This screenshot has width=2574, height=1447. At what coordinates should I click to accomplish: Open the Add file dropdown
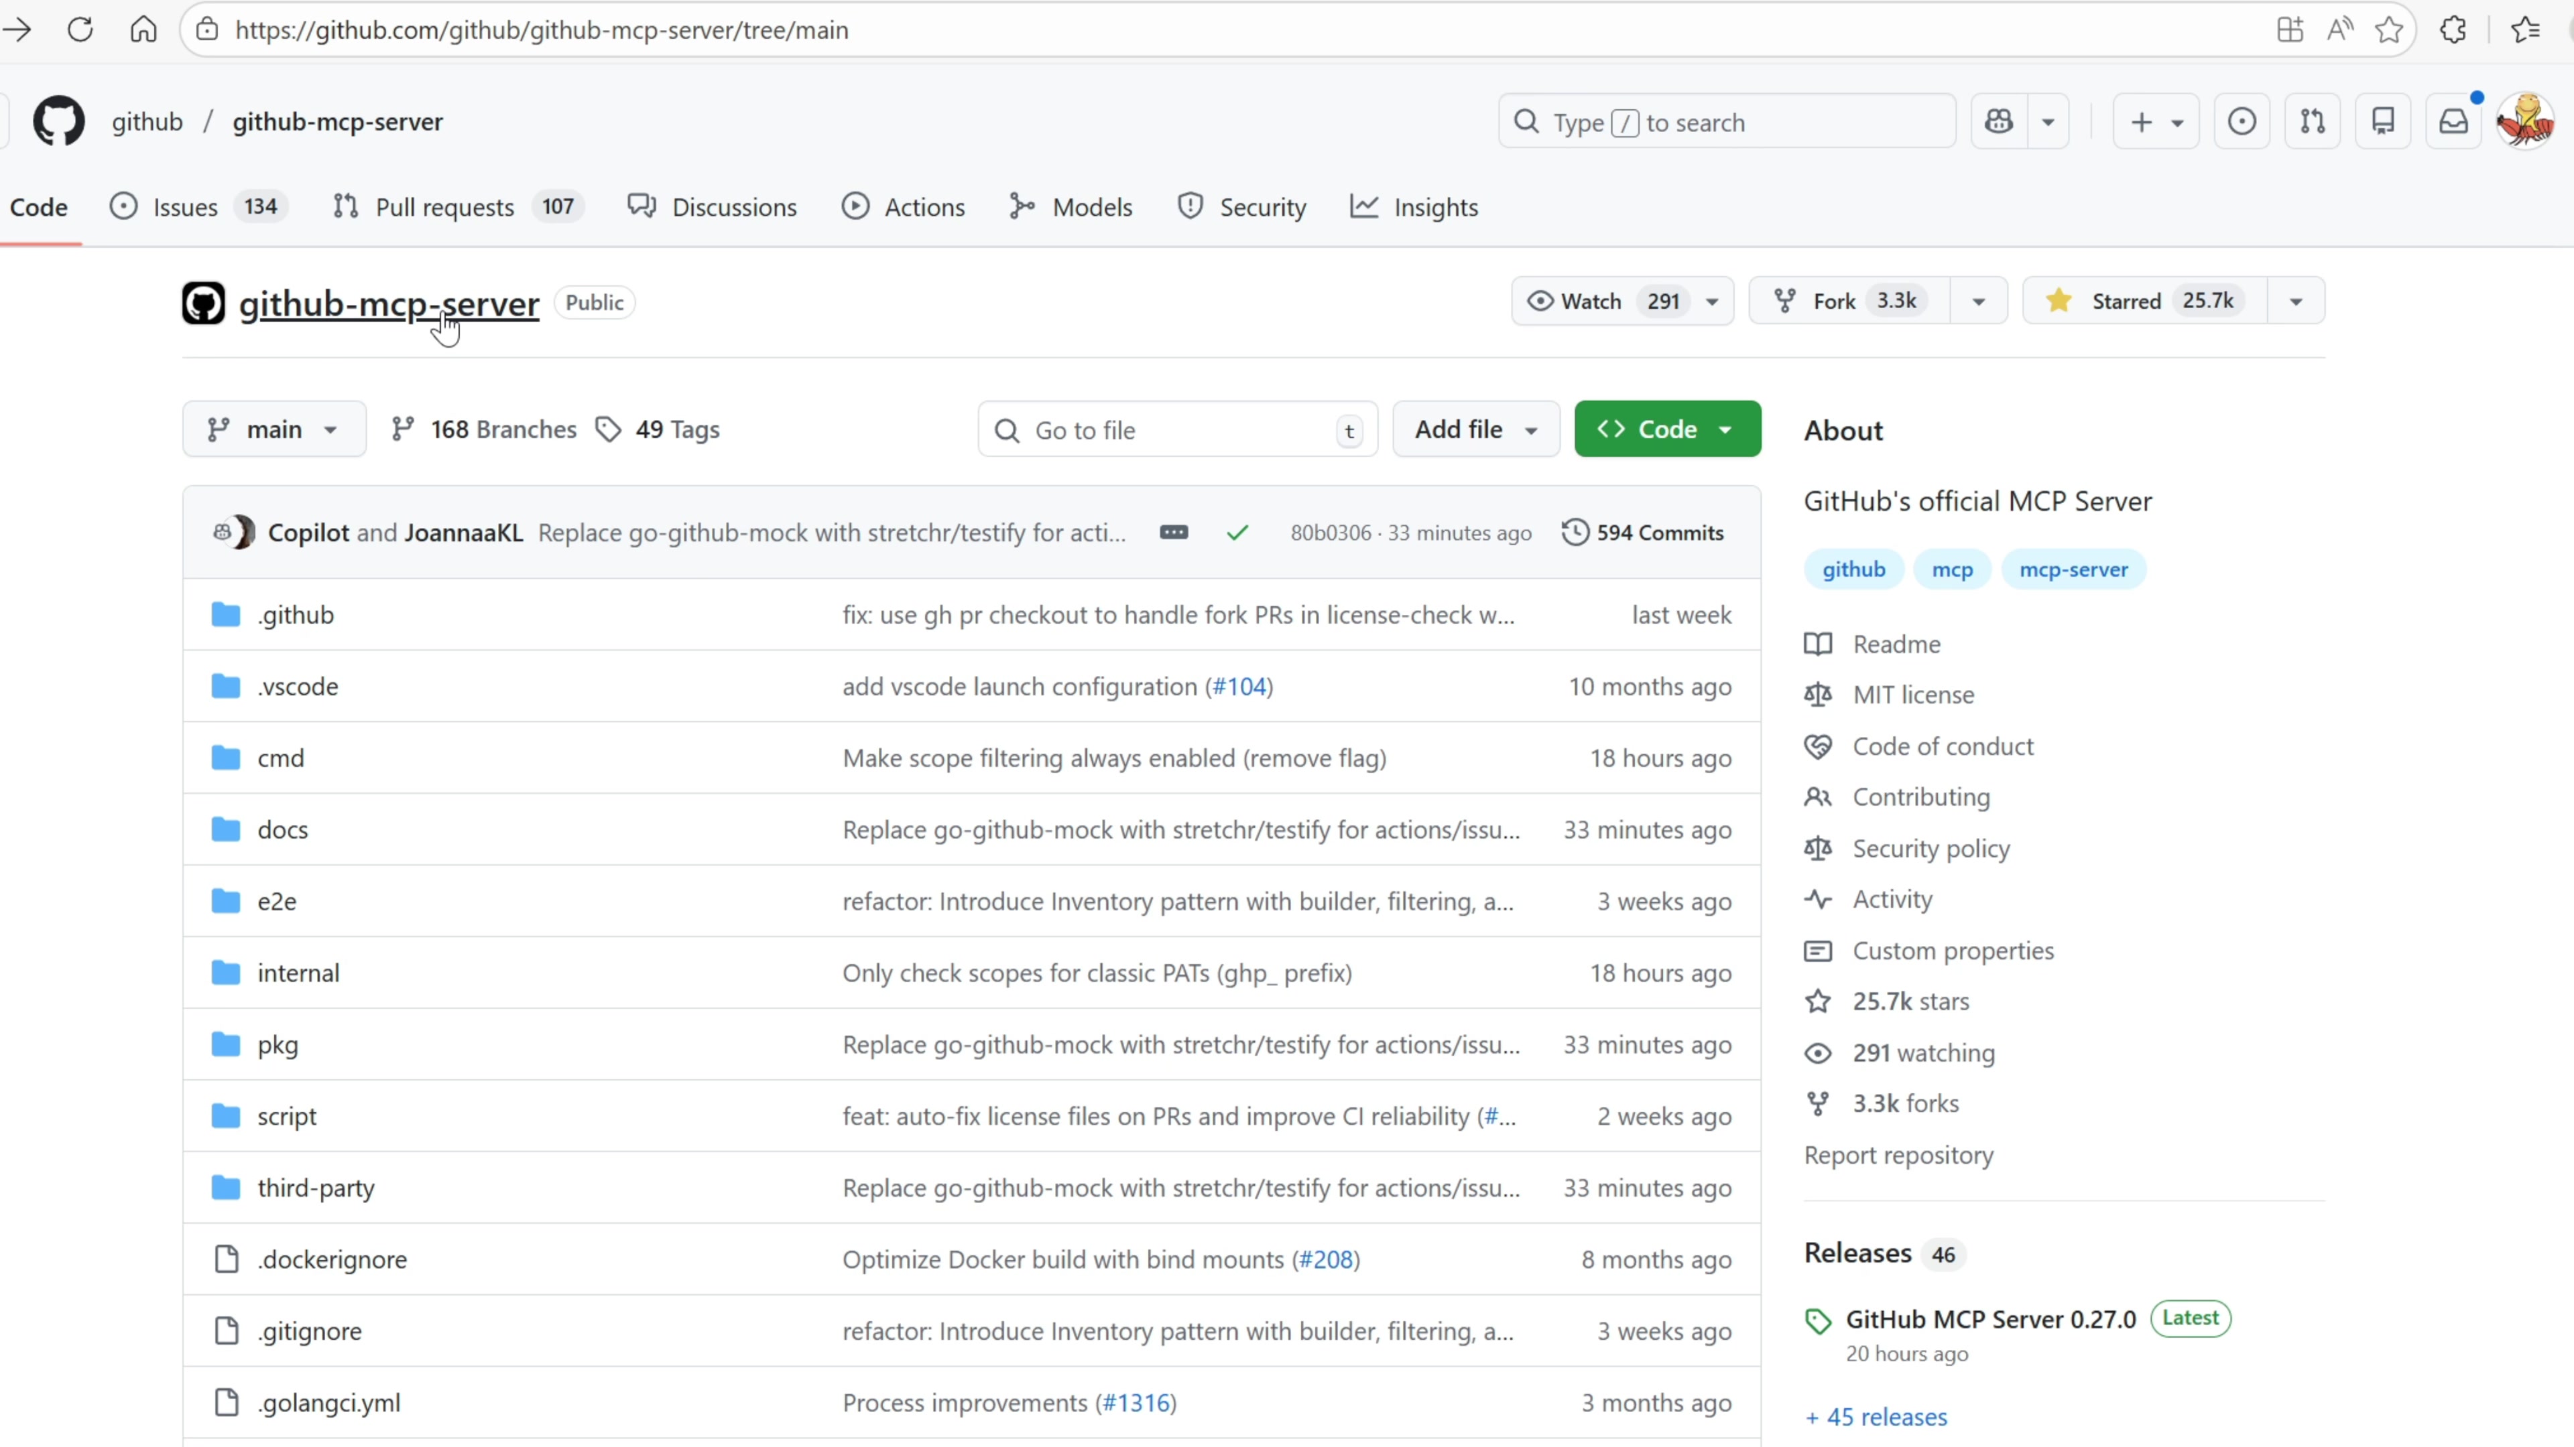click(x=1475, y=429)
